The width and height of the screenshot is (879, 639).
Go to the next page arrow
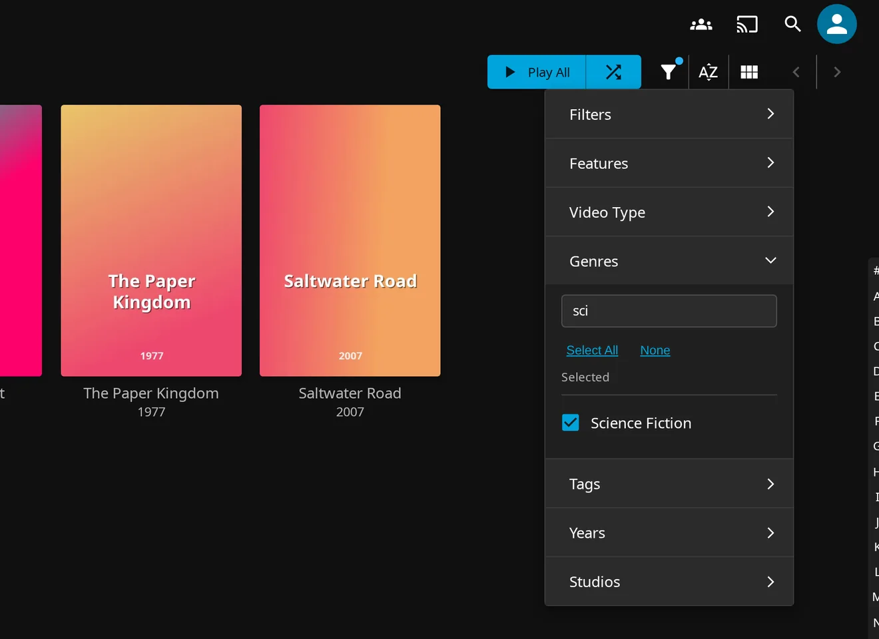tap(837, 72)
